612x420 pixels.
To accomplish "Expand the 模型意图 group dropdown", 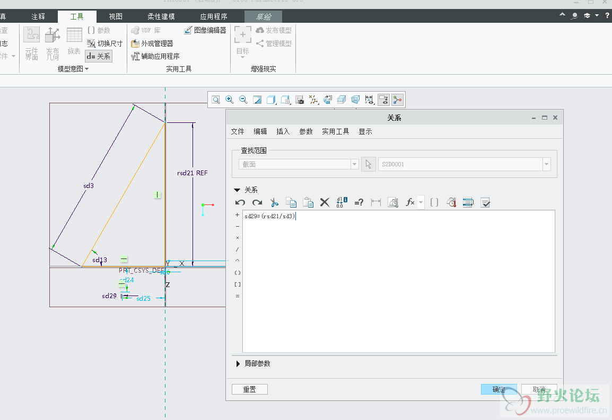I will 73,69.
